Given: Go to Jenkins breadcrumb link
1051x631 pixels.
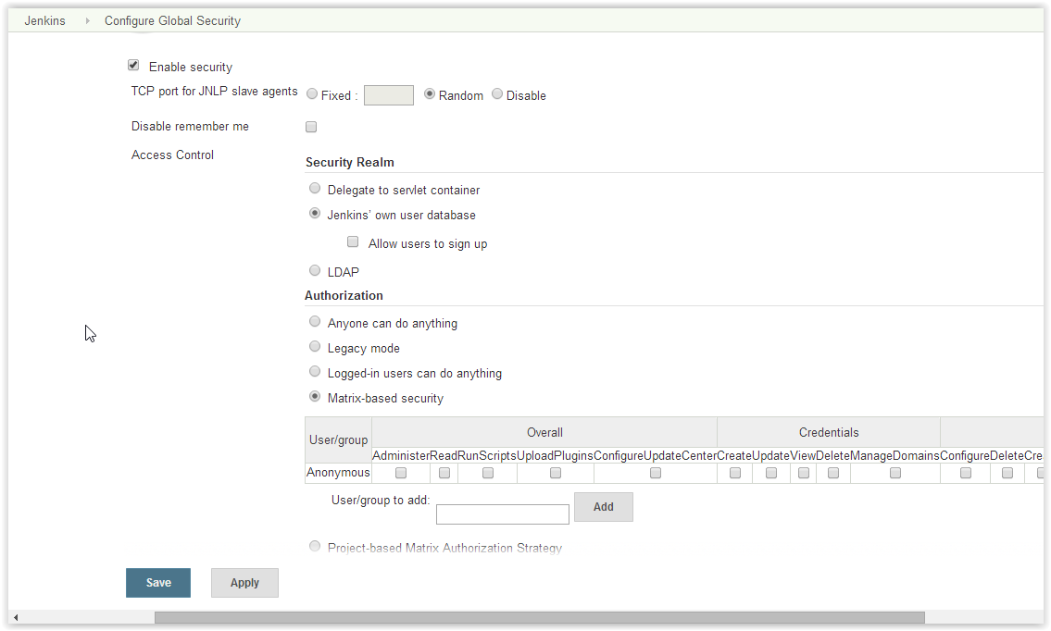Looking at the screenshot, I should tap(44, 20).
